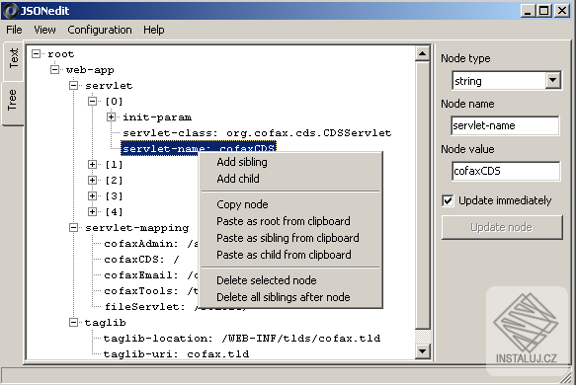Select the root tree label
576x385 pixels.
(x=61, y=54)
